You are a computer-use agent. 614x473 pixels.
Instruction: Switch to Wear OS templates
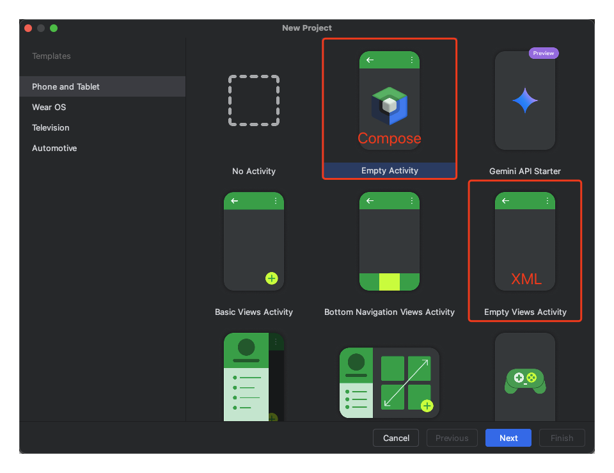click(102, 107)
